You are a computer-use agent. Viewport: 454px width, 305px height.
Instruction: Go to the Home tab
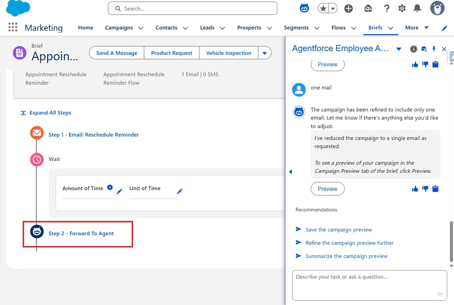pos(86,28)
